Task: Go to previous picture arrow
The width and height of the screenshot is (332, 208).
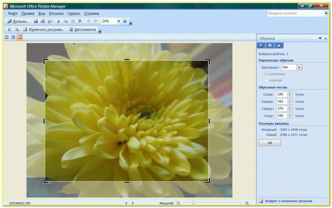Action: click(126, 203)
